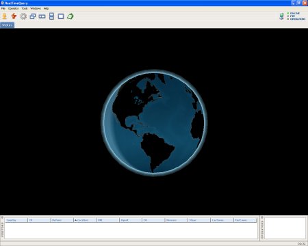Click the red lightning bolt toolbar icon
The width and height of the screenshot is (308, 246).
tap(14, 16)
